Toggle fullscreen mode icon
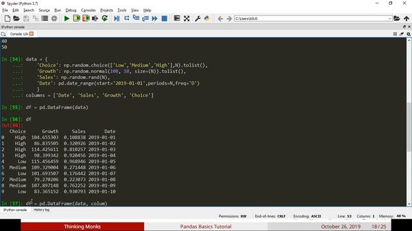 (x=187, y=19)
